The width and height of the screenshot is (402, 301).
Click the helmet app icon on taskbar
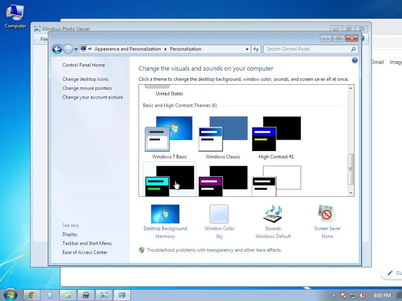[x=86, y=296]
